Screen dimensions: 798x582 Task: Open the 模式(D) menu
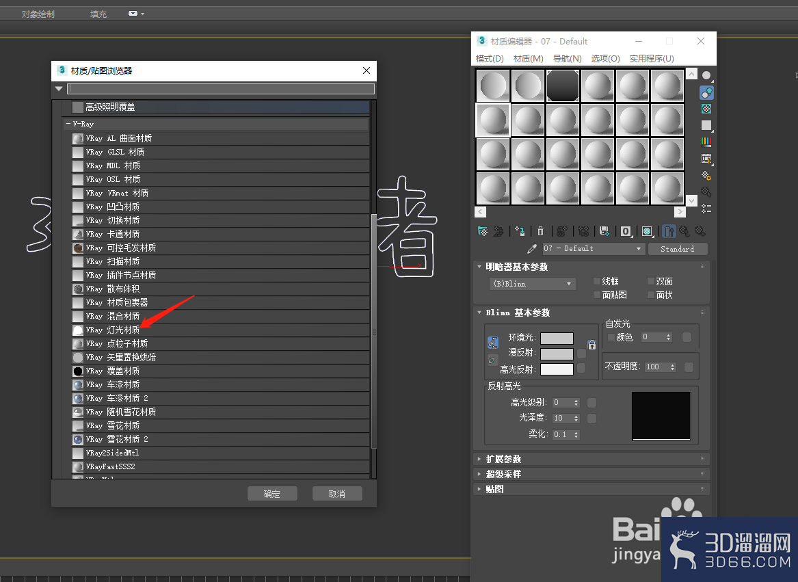tap(490, 59)
